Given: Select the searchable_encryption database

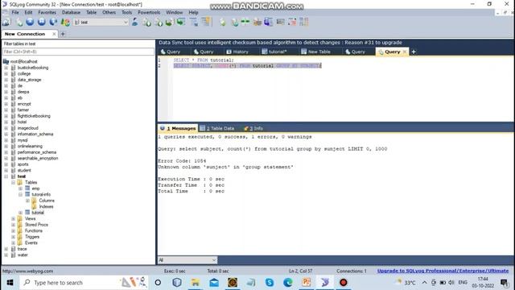Looking at the screenshot, I should pos(38,158).
